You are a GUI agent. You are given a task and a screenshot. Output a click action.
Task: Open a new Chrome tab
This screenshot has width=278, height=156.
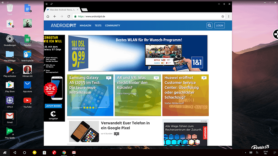(85, 10)
